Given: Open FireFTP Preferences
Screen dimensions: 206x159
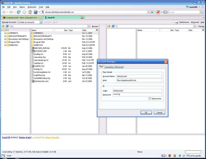Looking at the screenshot, I should (184, 22).
